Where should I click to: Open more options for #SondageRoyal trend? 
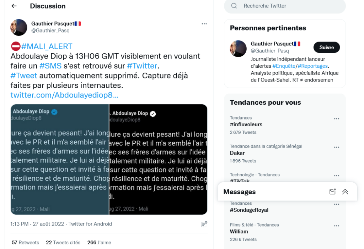(x=336, y=205)
